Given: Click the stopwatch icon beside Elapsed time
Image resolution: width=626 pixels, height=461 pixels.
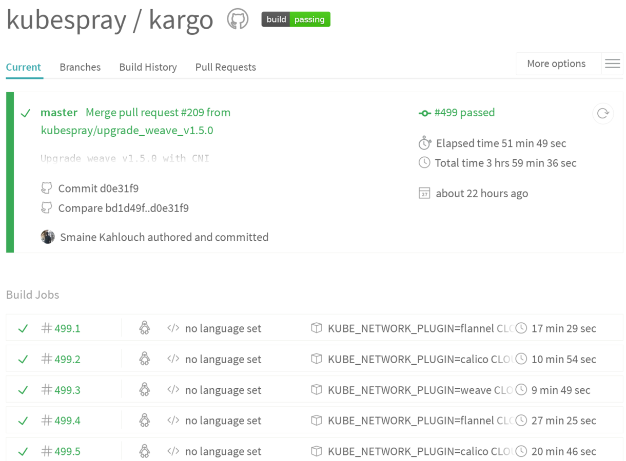Looking at the screenshot, I should coord(425,143).
